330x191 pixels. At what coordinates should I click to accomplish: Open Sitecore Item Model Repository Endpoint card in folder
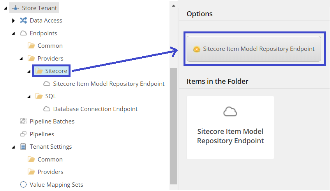click(230, 127)
